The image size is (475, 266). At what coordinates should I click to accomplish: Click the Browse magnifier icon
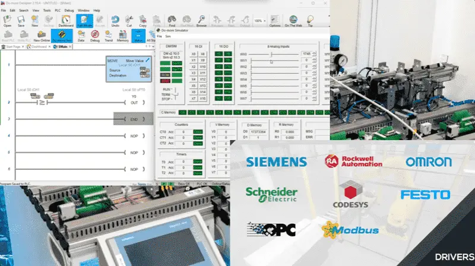201,21
